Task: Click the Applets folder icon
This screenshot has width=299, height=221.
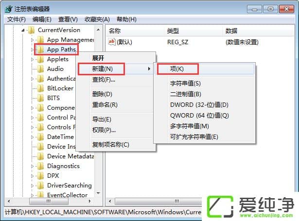Action: [40, 59]
